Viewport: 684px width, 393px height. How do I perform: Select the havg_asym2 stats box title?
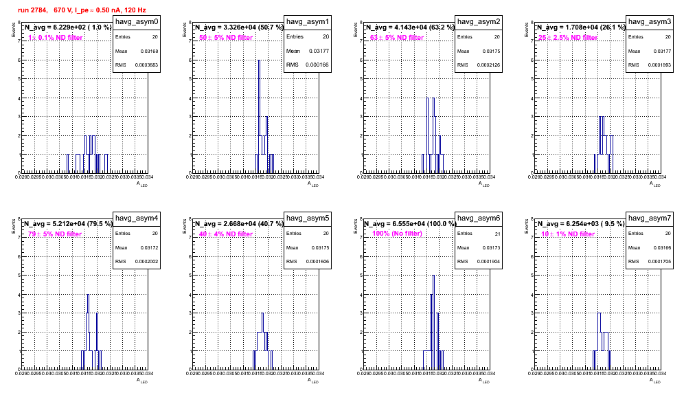click(479, 22)
